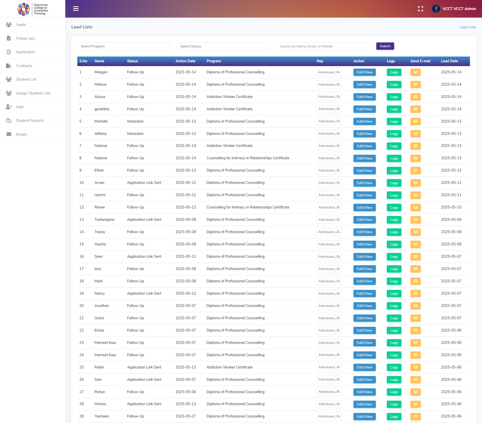Click the fullscreen expand icon
The height and width of the screenshot is (423, 482).
click(420, 9)
